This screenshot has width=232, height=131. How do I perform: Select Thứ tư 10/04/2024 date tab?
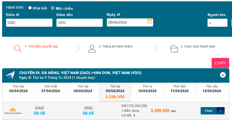(147, 89)
